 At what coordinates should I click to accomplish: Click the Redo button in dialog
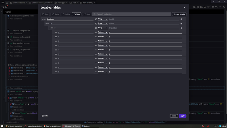point(87,14)
